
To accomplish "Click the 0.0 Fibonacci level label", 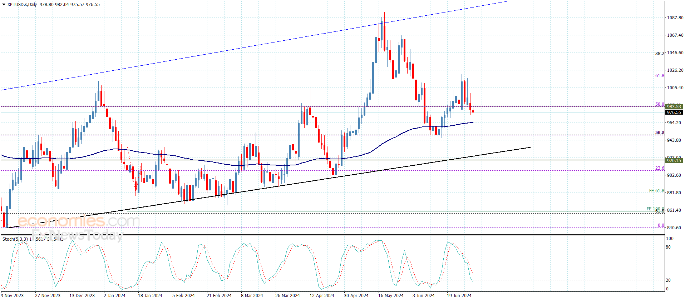I will pyautogui.click(x=661, y=225).
